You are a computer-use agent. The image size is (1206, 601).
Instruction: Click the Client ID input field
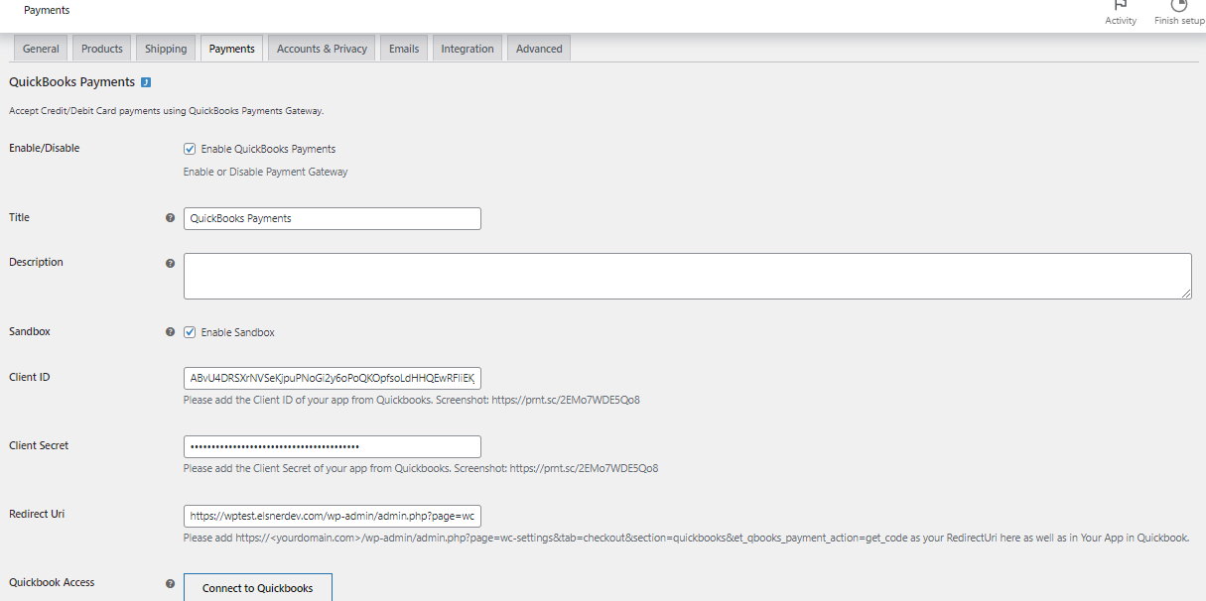click(x=332, y=378)
